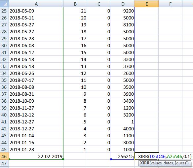Select row 47 header
The image size is (193, 168).
point(4,163)
